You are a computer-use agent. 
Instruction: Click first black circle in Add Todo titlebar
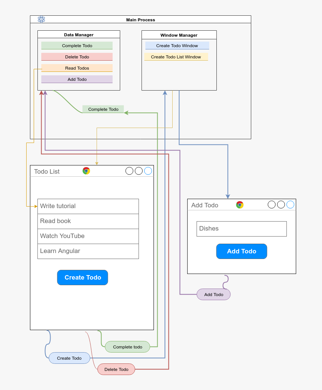[271, 205]
